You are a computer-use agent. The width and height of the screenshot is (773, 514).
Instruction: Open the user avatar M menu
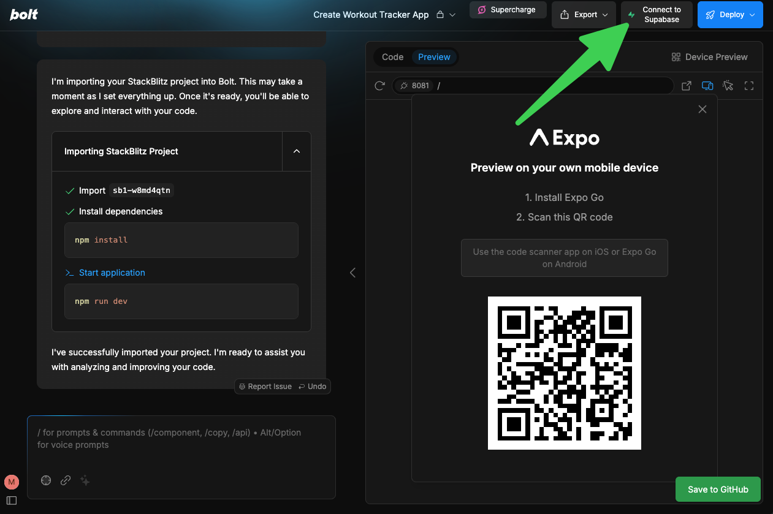(12, 482)
